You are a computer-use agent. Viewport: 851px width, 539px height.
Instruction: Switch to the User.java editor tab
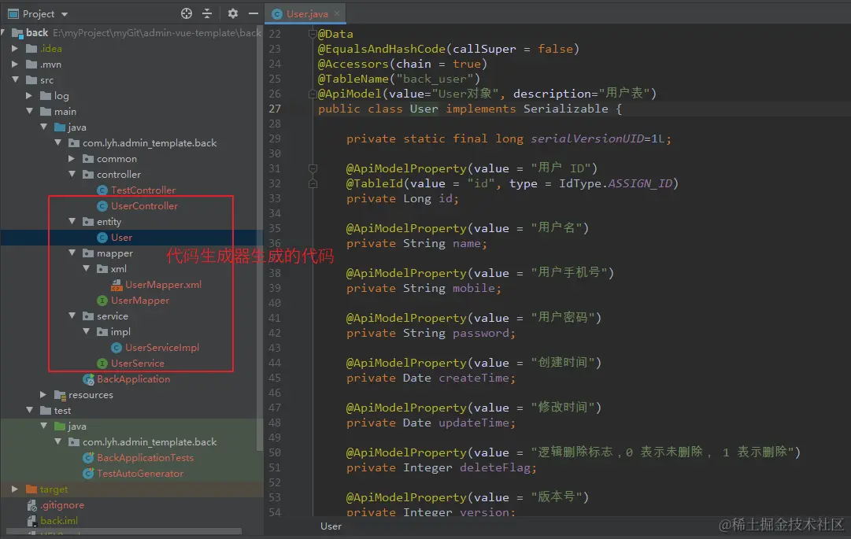click(x=307, y=13)
